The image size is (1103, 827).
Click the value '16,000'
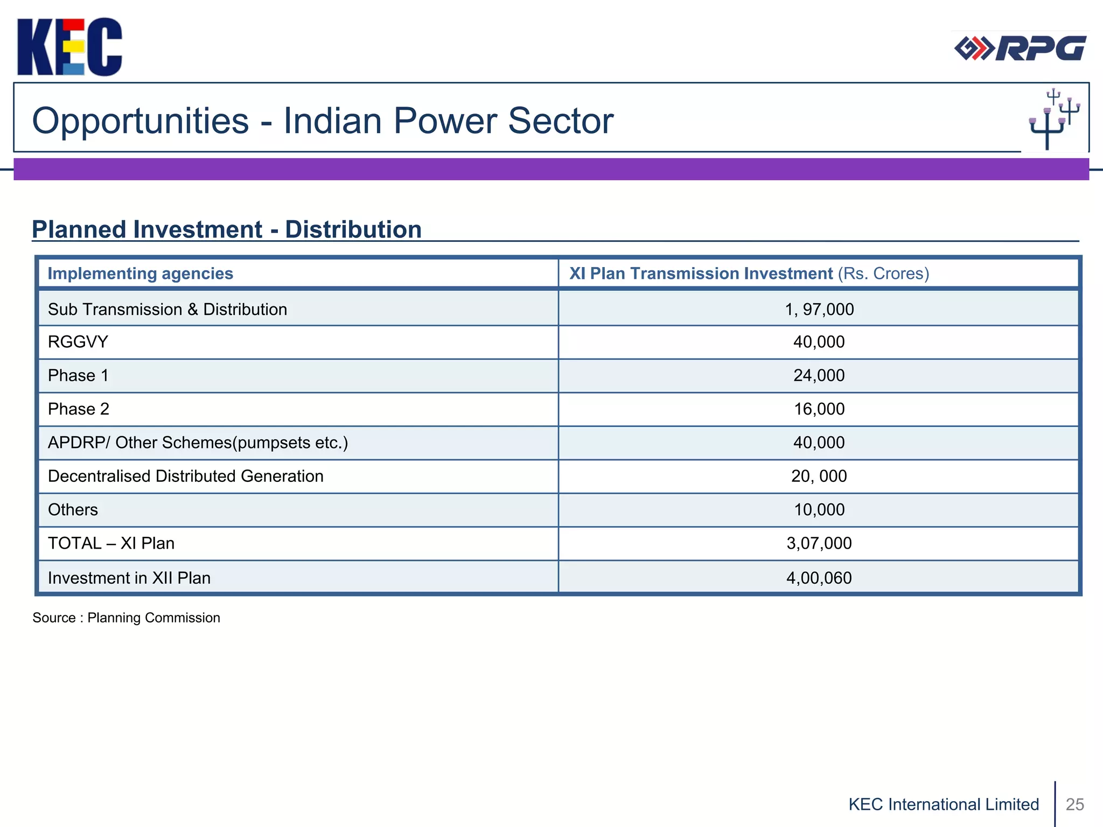[819, 409]
